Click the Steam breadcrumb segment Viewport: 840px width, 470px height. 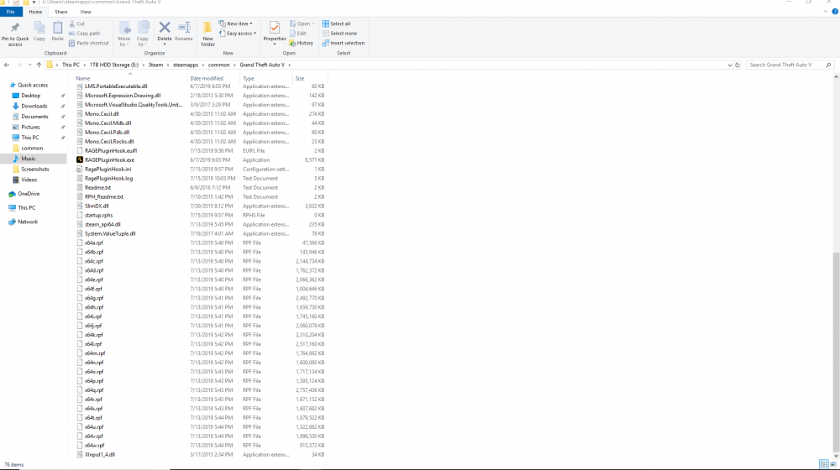coord(155,65)
